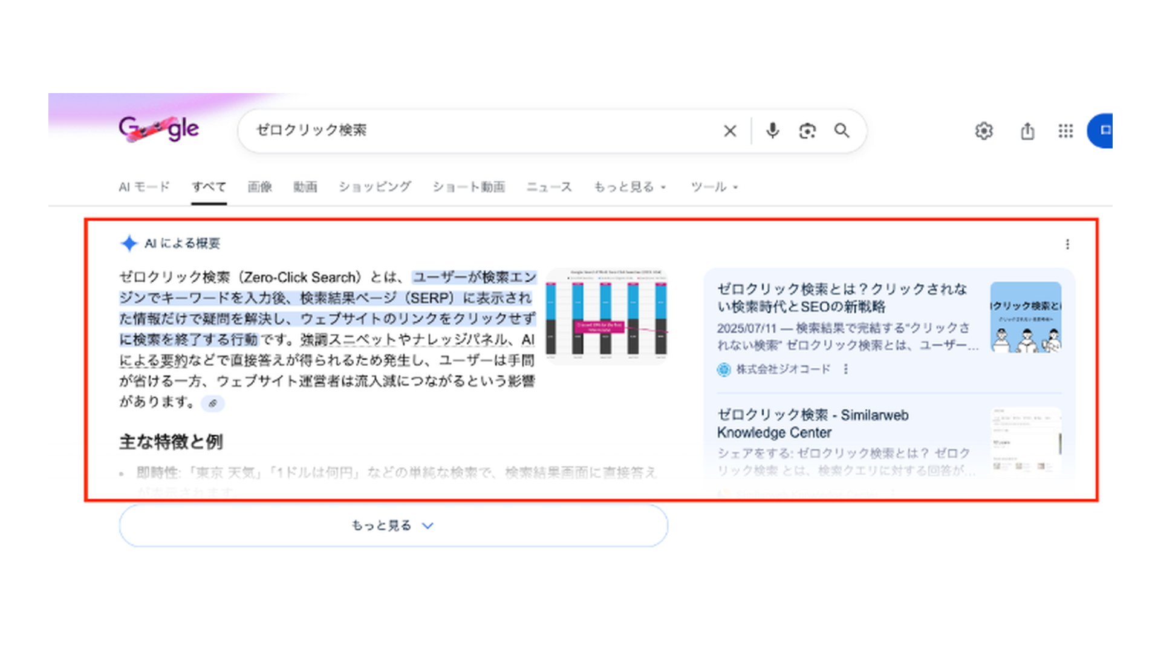The image size is (1161, 653).
Task: Open the ツール dropdown
Action: (x=714, y=187)
